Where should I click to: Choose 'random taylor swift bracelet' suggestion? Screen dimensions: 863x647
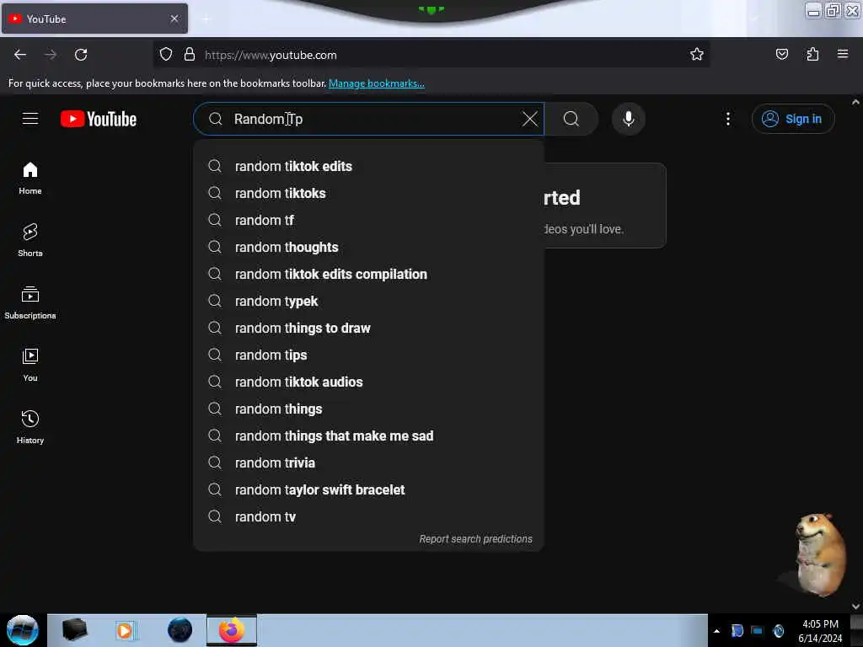click(x=369, y=489)
